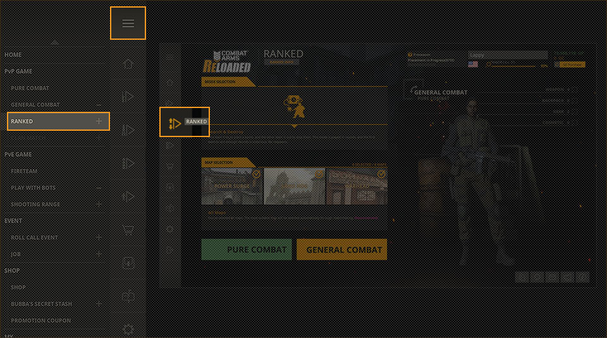This screenshot has width=607, height=338.
Task: Open ROLL CALL EVENT sidebar entry
Action: (34, 238)
